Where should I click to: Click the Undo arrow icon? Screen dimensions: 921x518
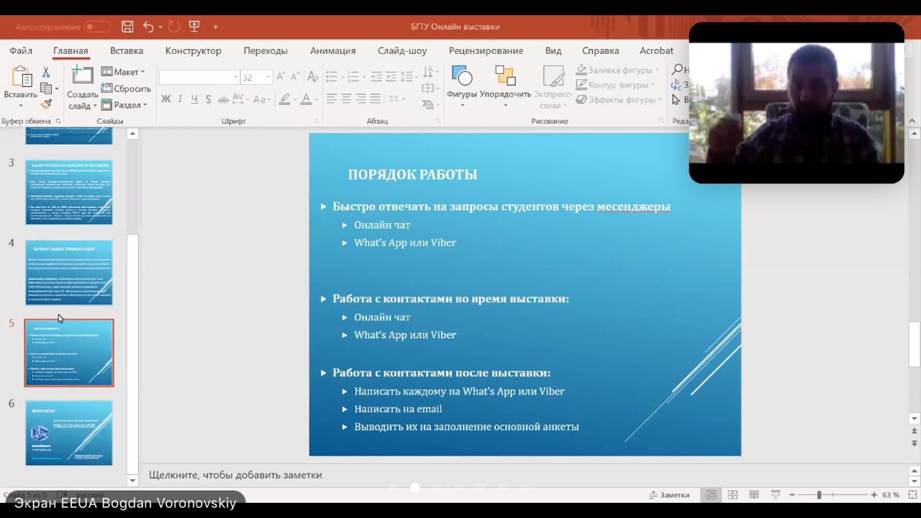pyautogui.click(x=148, y=27)
